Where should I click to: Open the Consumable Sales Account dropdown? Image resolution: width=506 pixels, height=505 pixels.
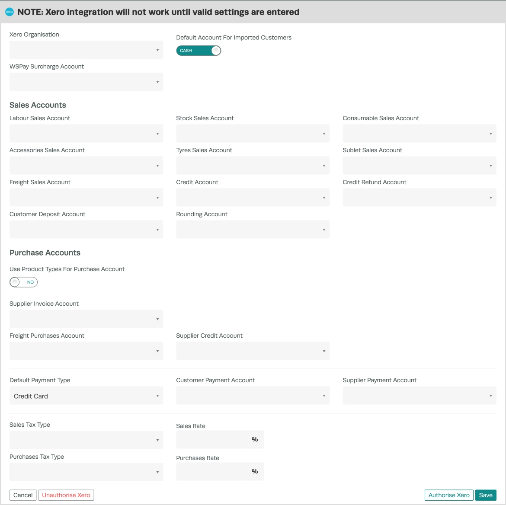[420, 133]
